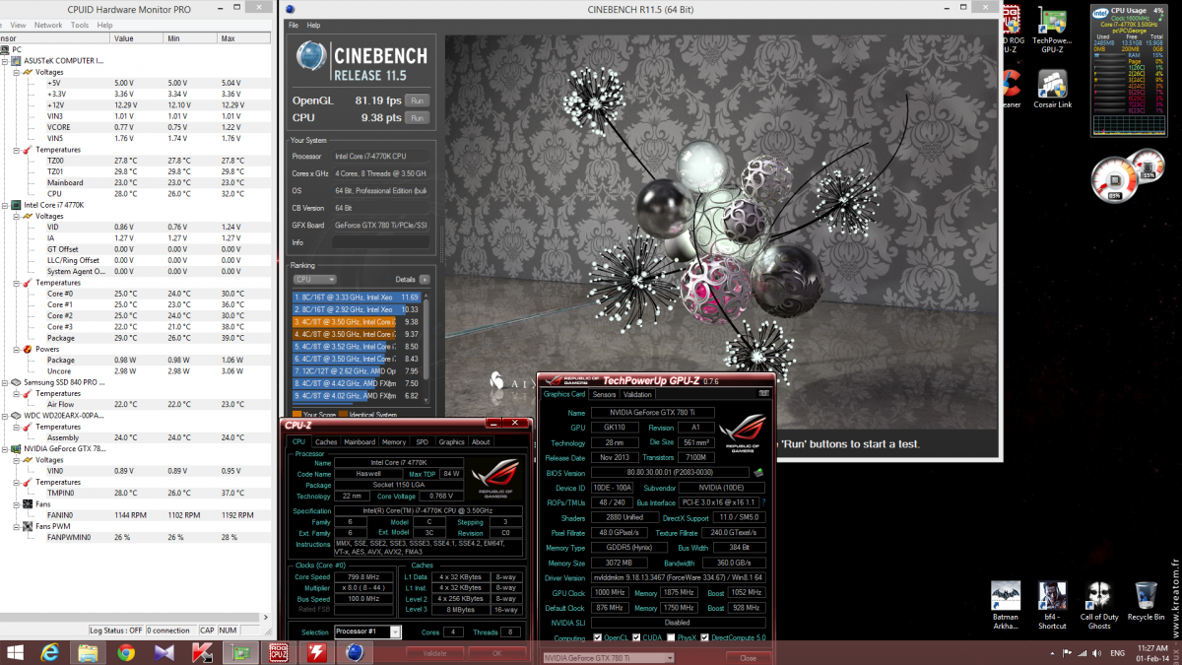Click the Close button in GPU-Z

(x=748, y=657)
